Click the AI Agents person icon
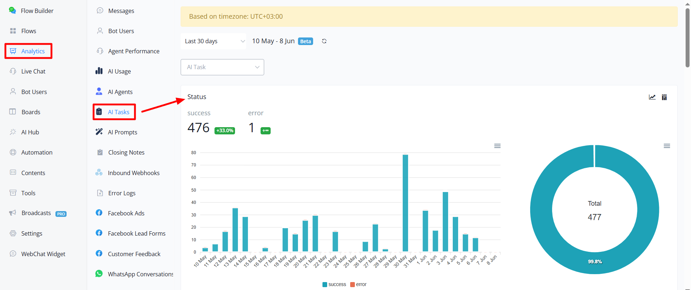 [99, 92]
